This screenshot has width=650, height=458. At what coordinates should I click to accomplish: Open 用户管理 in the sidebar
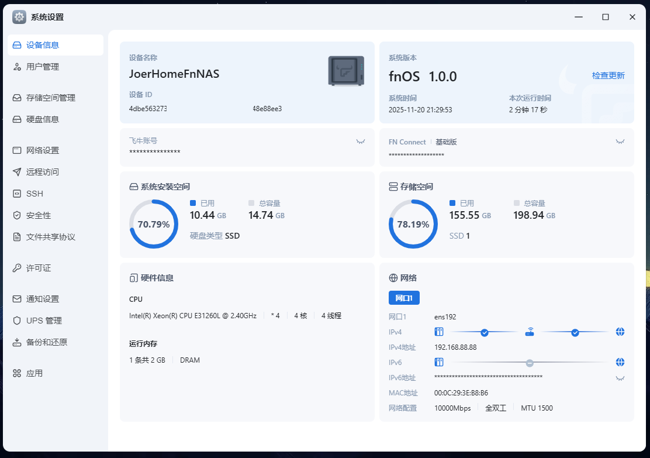coord(43,67)
